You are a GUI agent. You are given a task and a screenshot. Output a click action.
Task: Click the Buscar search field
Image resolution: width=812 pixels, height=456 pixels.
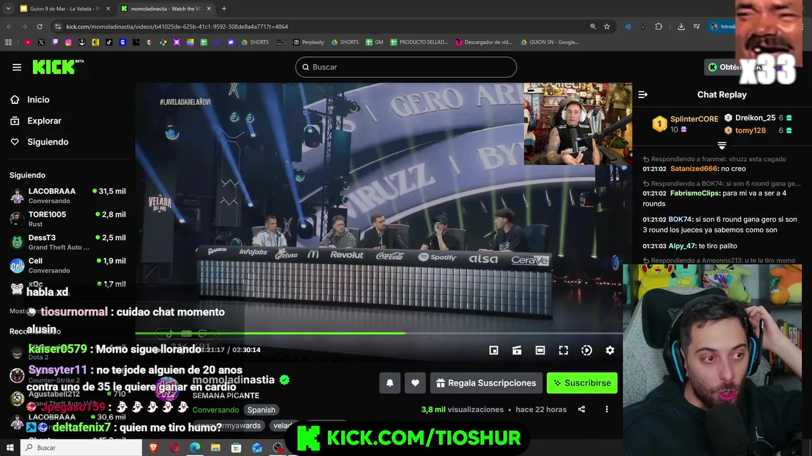pos(406,67)
